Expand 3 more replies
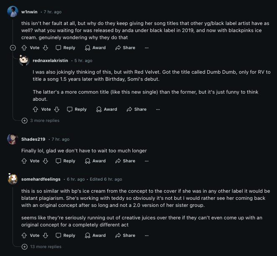Viewport: 277px width, 256px height. [44, 121]
